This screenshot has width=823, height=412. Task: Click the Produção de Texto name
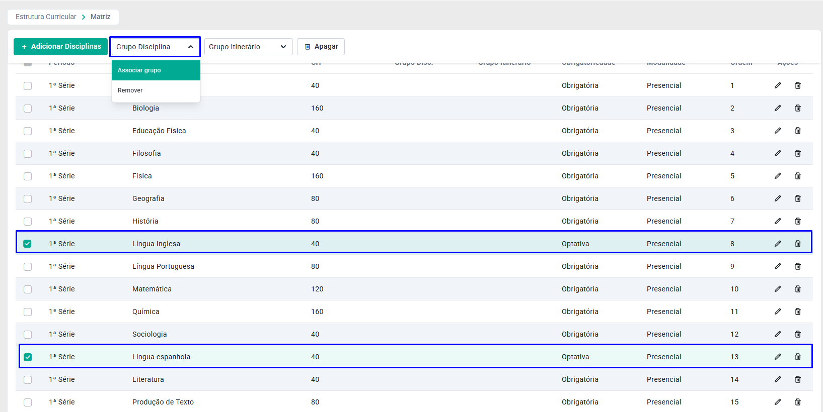click(x=163, y=402)
